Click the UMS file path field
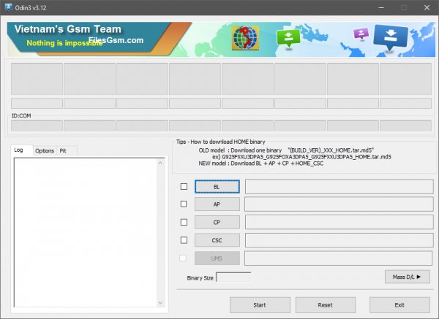 (338, 258)
